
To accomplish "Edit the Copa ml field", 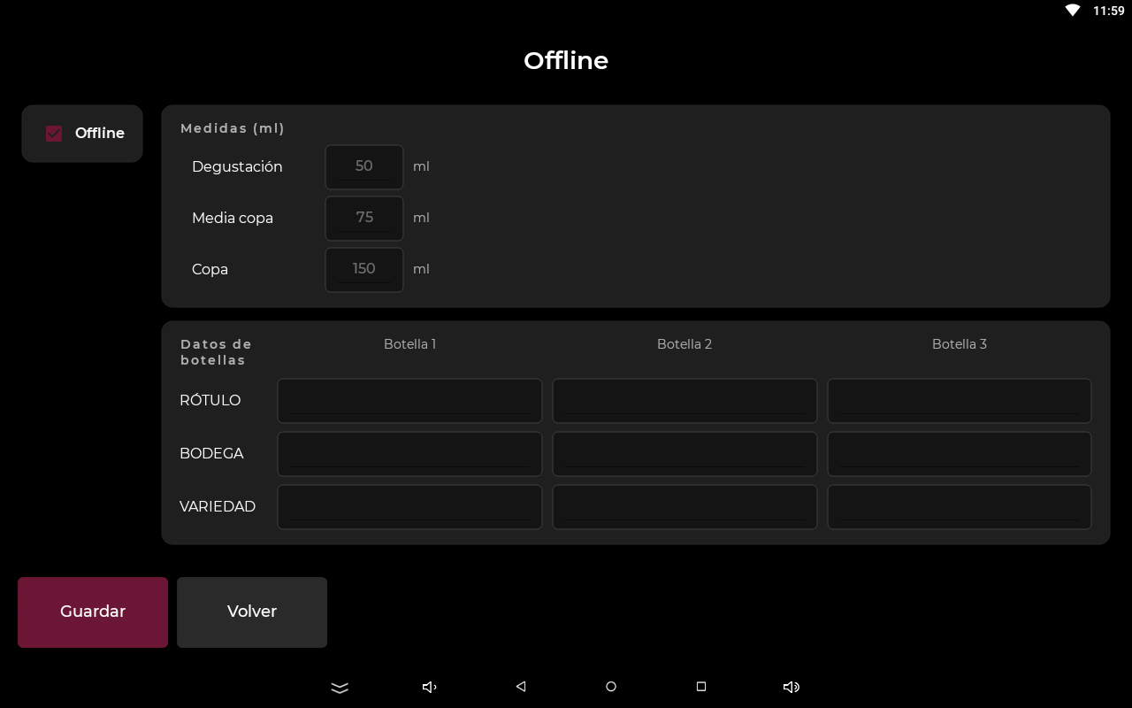I will coord(364,270).
